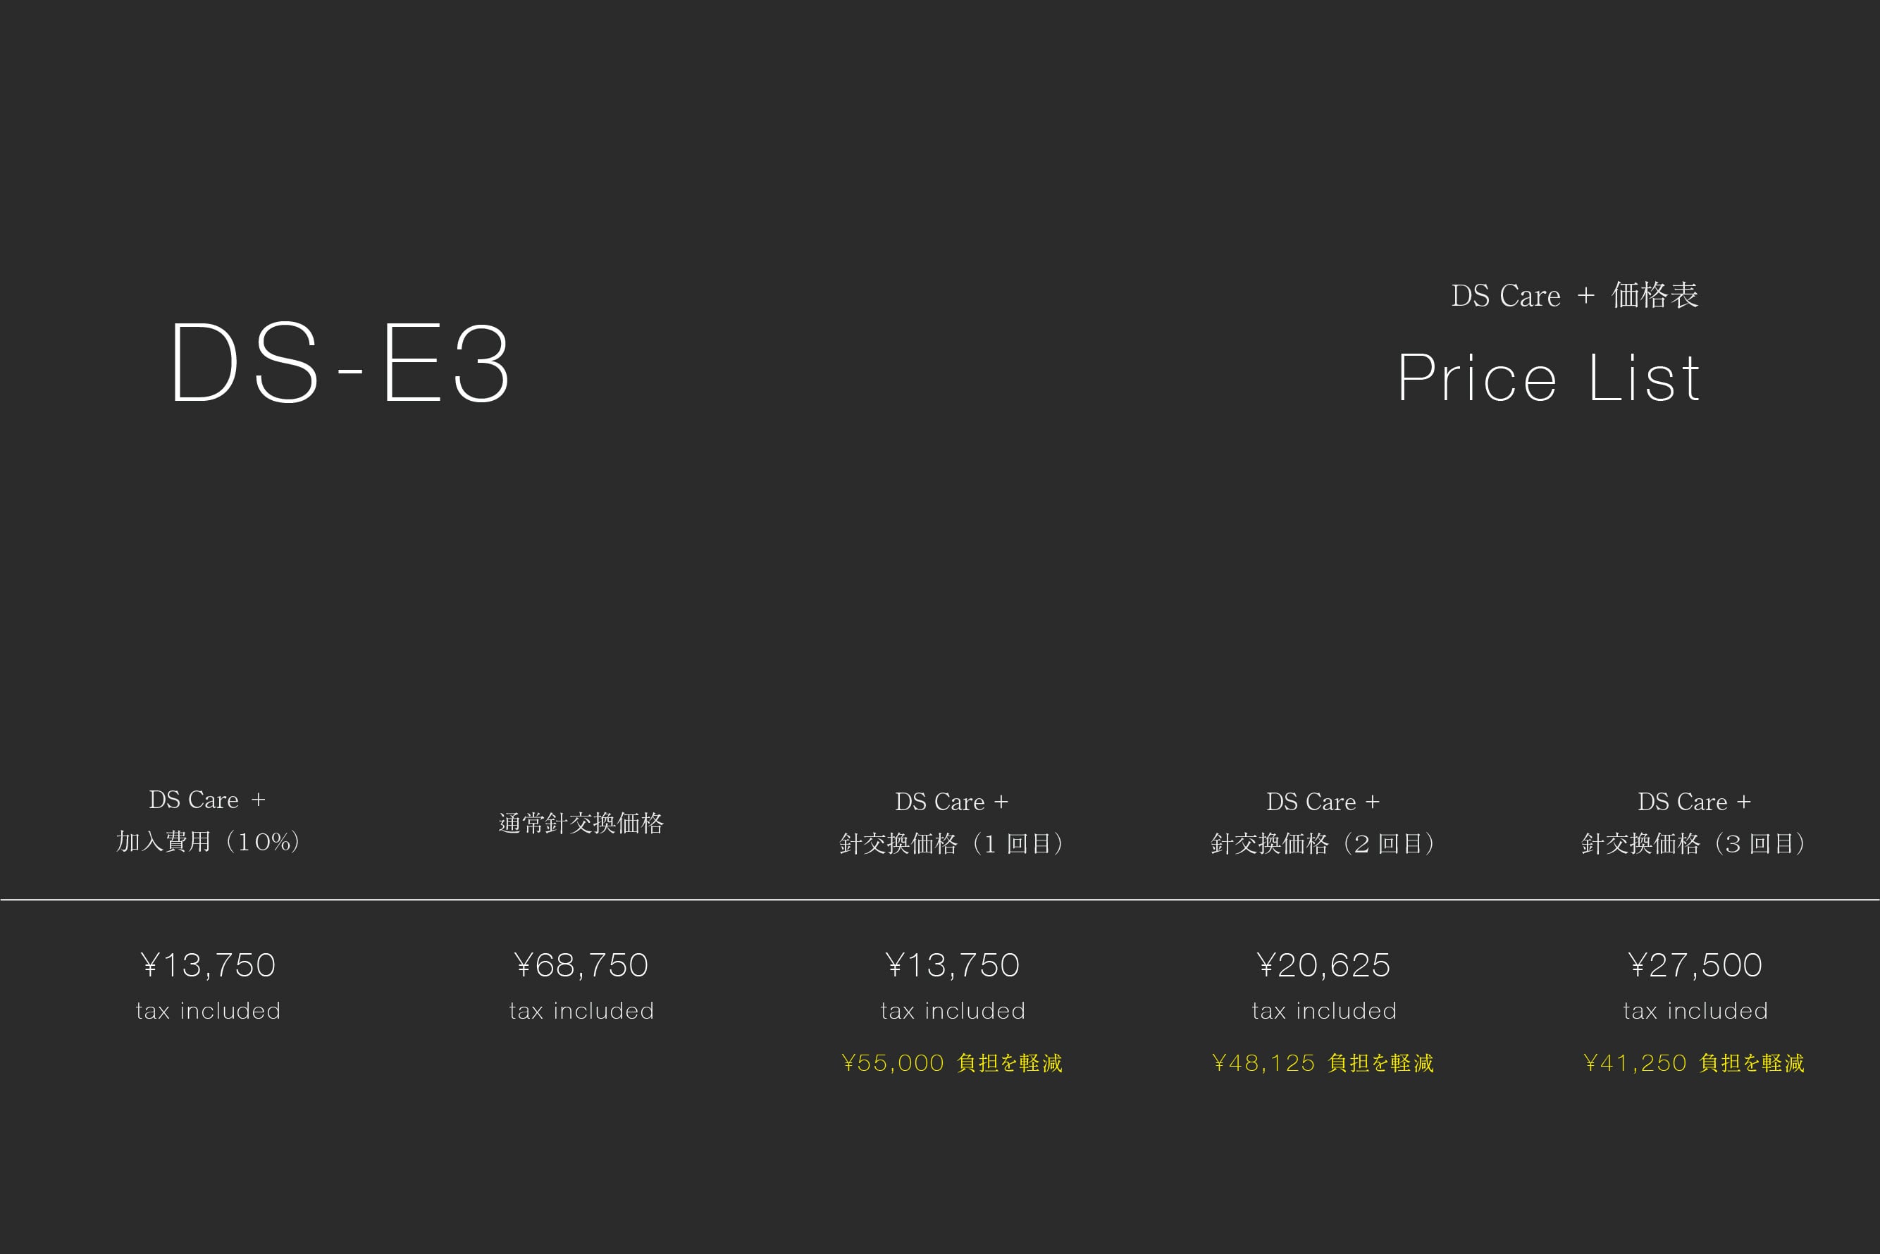Select the 針交換価格（3回目）header
1880x1254 pixels.
(x=1693, y=844)
